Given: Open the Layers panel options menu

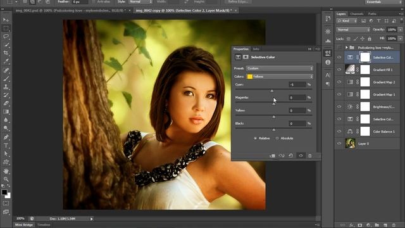Looking at the screenshot, I should [401, 14].
